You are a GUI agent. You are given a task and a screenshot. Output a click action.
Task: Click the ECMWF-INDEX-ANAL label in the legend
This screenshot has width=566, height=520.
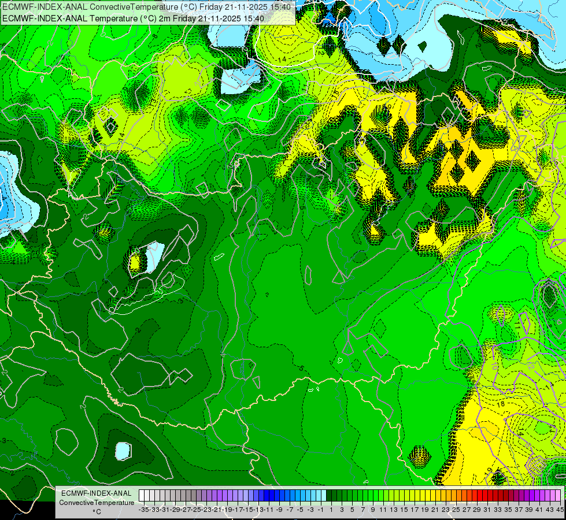pos(97,493)
